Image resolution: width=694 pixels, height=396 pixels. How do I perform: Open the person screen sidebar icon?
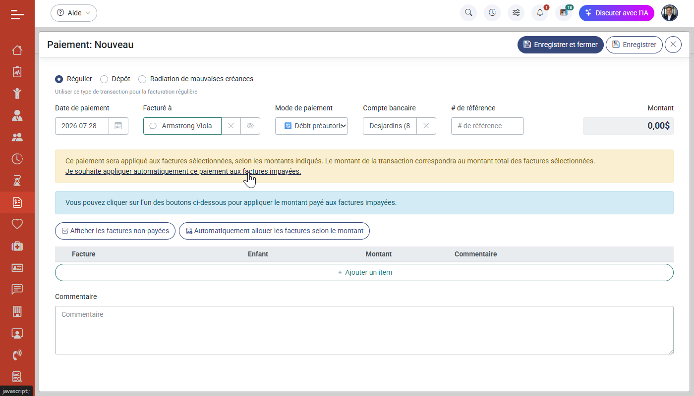(17, 333)
